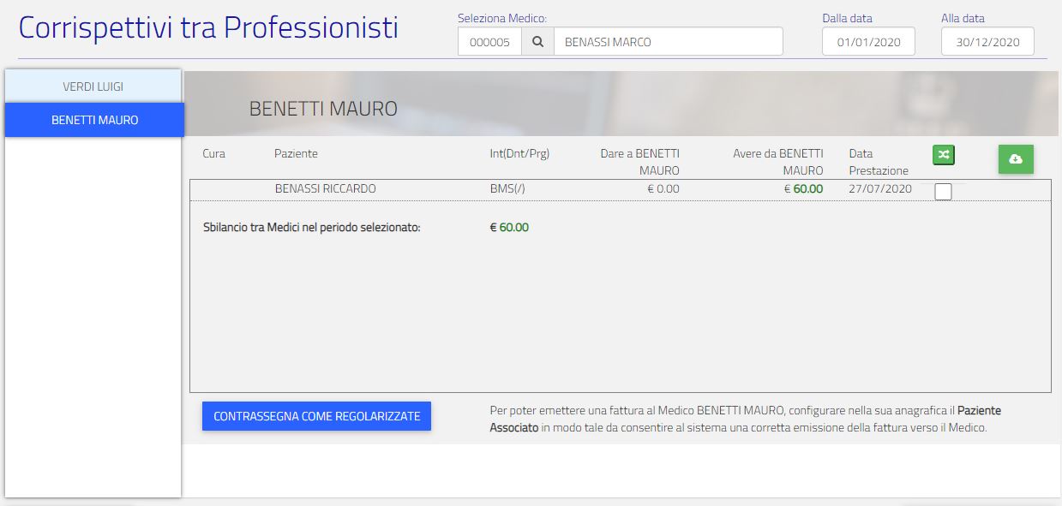This screenshot has width=1062, height=506.
Task: Click the Paziente column header
Action: click(296, 153)
